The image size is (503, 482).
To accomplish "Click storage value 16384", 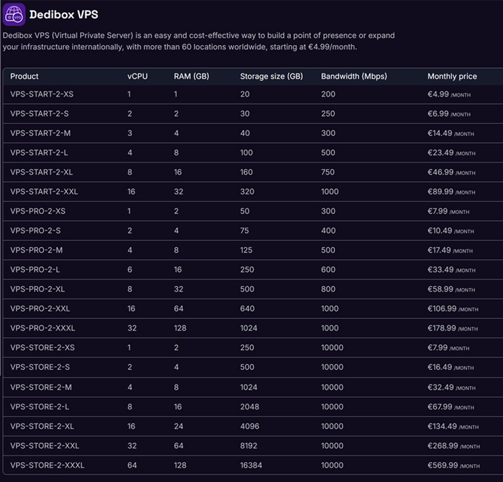I will point(251,465).
